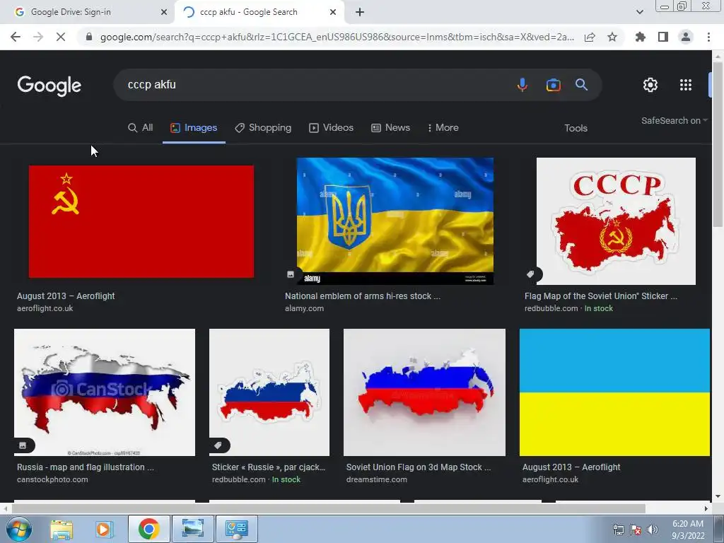Close the cccp akfu Google Search tab

pos(333,12)
